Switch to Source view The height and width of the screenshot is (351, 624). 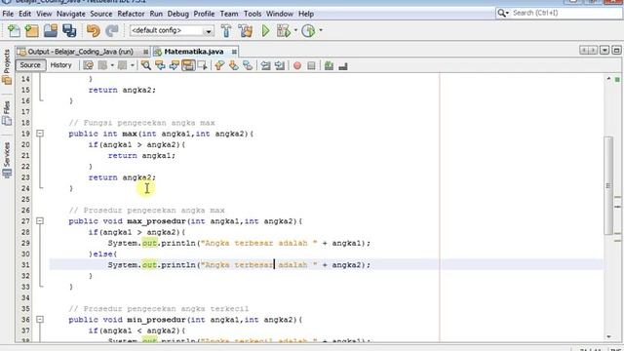coord(30,65)
